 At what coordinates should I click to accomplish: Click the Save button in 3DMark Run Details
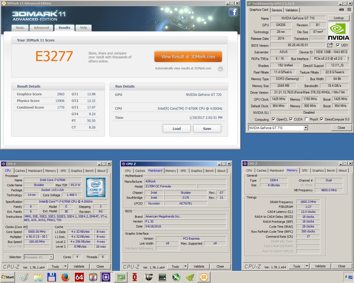[207, 129]
